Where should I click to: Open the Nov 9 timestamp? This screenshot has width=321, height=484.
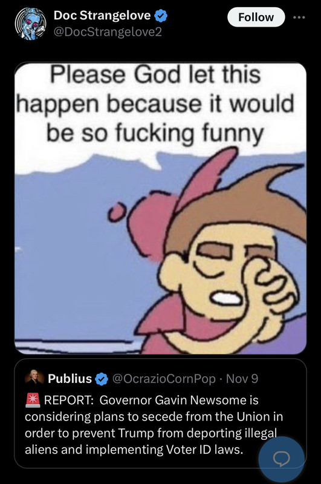point(242,379)
